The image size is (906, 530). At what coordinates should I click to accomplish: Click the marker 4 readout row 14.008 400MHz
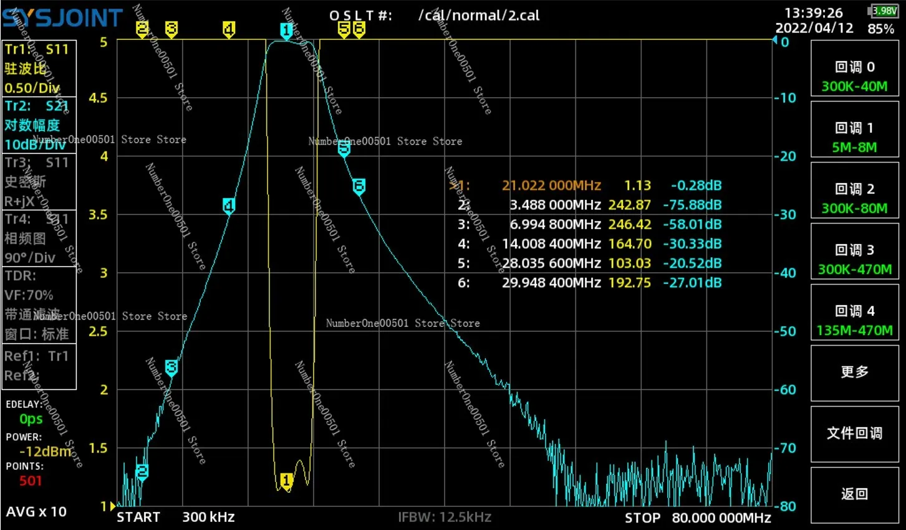coord(589,244)
